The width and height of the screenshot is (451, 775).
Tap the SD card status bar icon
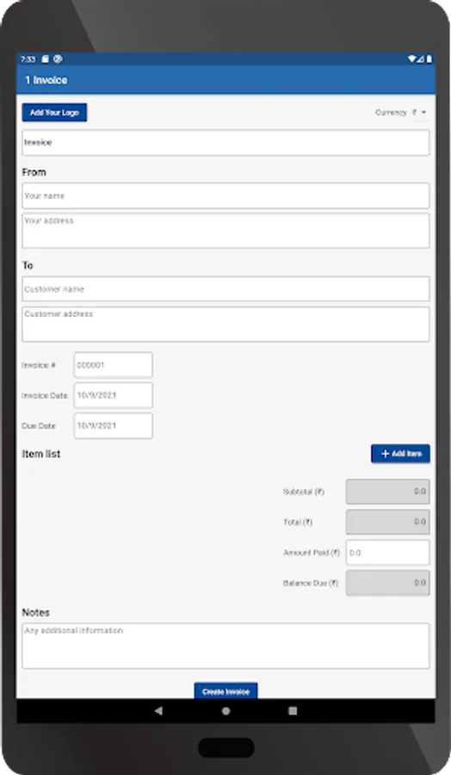[45, 59]
